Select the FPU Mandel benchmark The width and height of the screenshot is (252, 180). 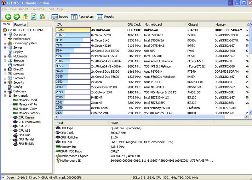(26, 139)
